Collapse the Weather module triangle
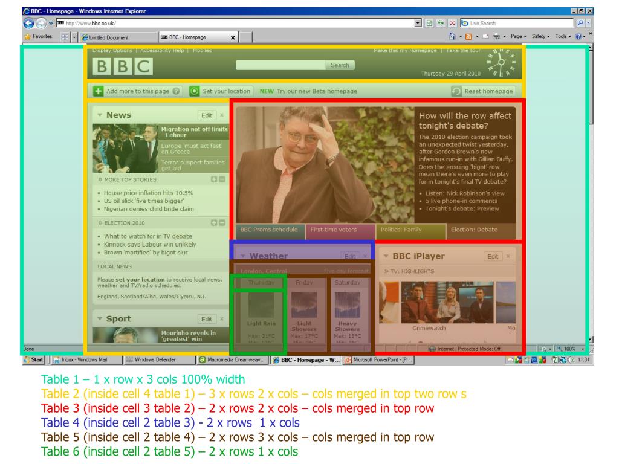The height and width of the screenshot is (464, 619). click(243, 256)
